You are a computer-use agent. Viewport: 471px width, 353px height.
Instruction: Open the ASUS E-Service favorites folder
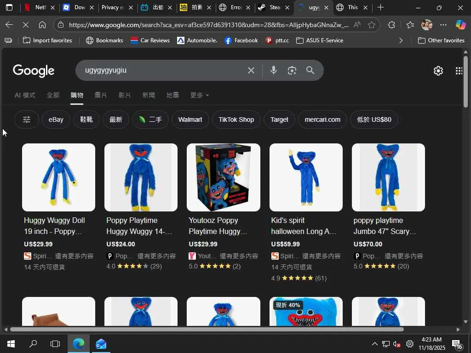click(320, 40)
